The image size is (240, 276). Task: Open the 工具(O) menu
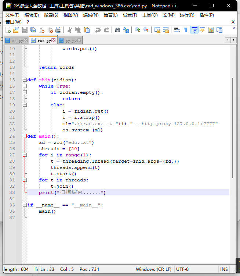click(150, 15)
